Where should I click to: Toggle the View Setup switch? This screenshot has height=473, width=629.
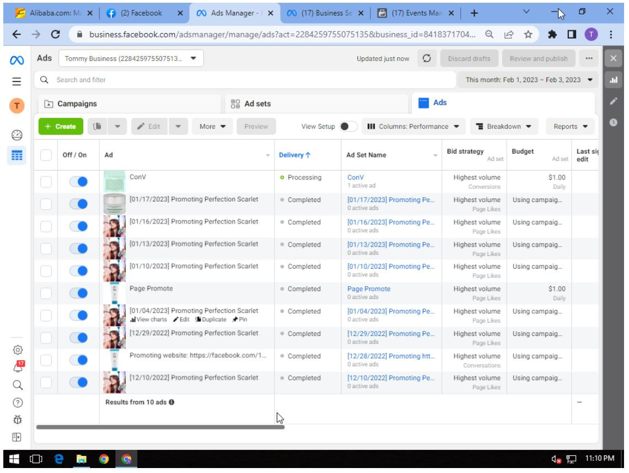click(x=348, y=127)
